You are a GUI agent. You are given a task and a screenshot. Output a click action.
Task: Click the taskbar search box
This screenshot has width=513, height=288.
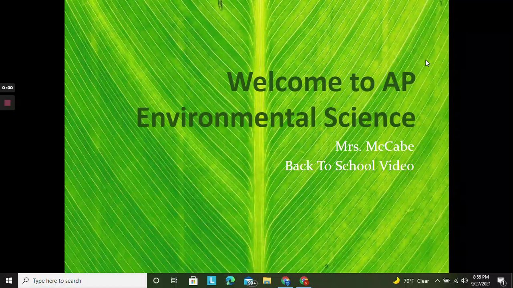[x=82, y=281]
